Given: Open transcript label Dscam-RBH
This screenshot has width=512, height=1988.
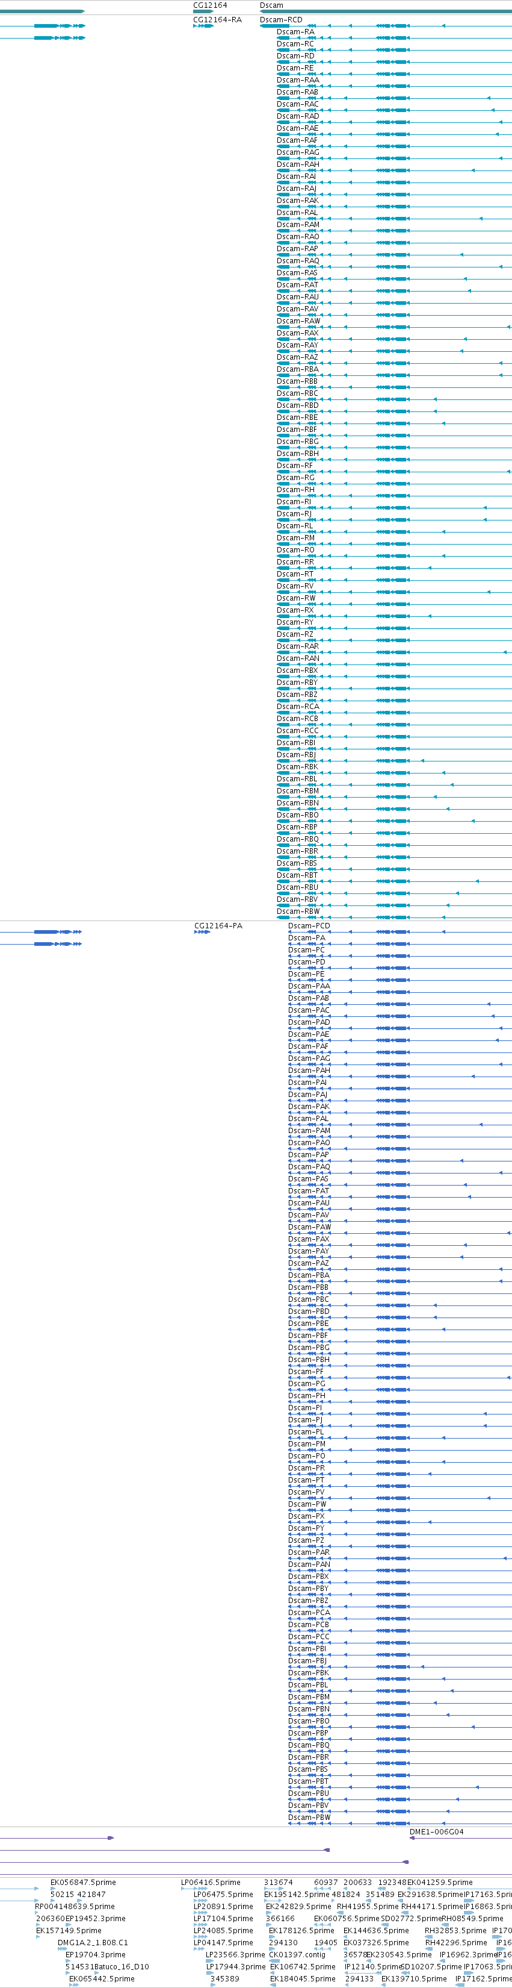Looking at the screenshot, I should coord(298,454).
